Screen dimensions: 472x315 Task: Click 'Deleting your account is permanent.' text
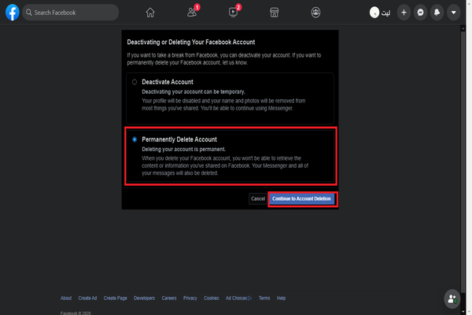[x=183, y=149]
